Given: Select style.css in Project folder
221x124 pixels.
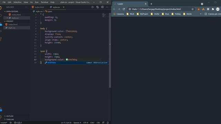Looking at the screenshot, I should click(x=12, y=28).
